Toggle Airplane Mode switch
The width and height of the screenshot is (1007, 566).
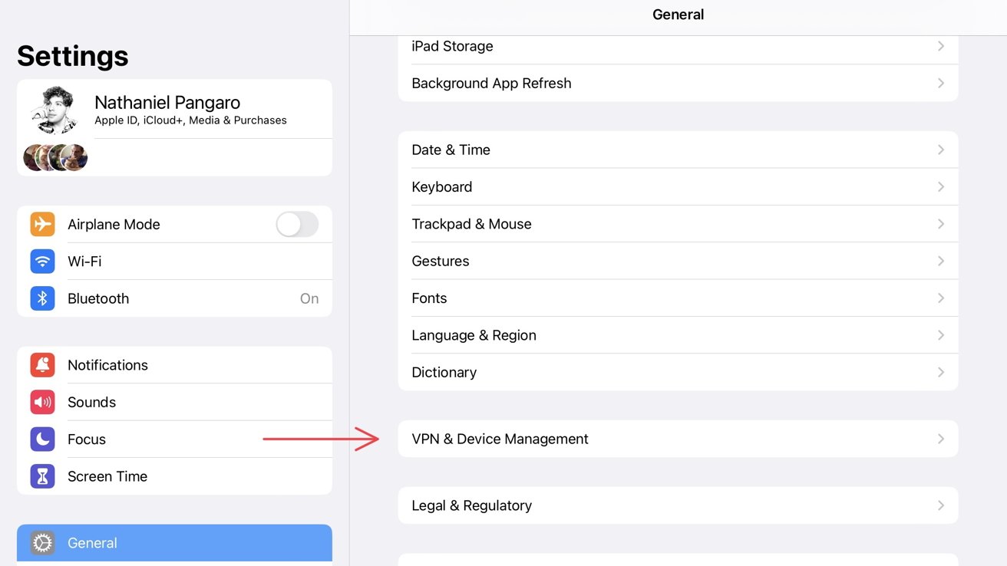tap(297, 224)
